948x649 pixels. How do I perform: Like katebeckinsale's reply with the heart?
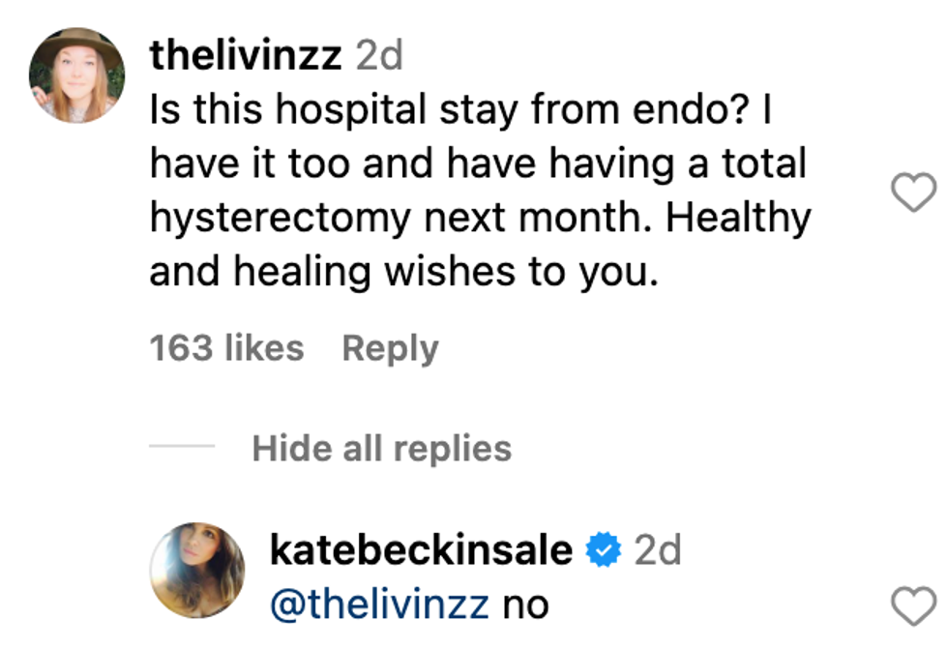(x=912, y=606)
